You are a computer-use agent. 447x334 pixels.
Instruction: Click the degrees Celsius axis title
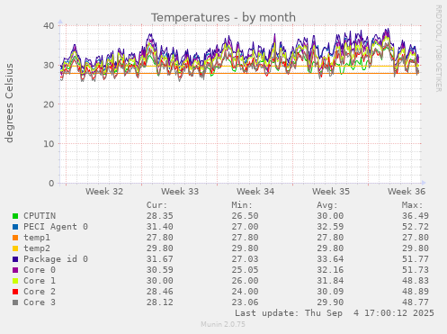[x=9, y=103]
